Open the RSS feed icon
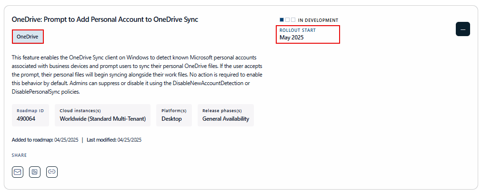The height and width of the screenshot is (192, 482). pos(35,172)
